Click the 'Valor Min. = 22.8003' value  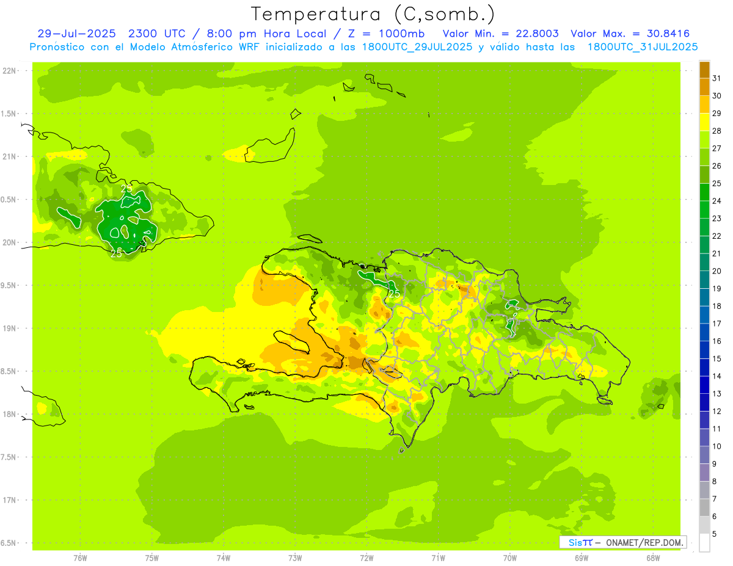(x=500, y=34)
